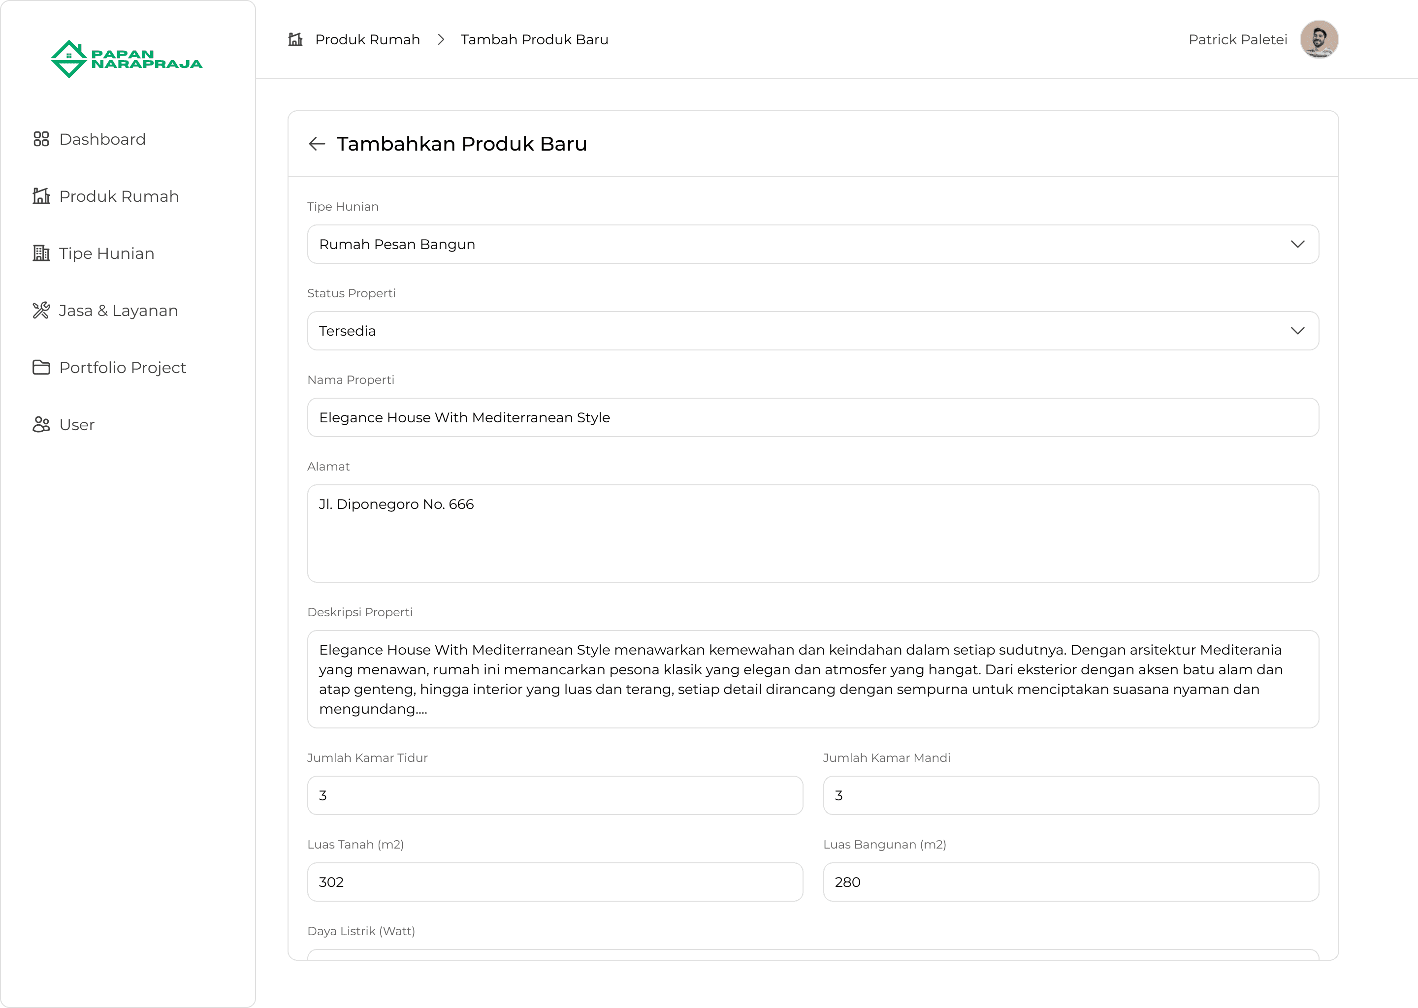The width and height of the screenshot is (1418, 1008).
Task: Click the Dashboard grid icon
Action: pos(41,139)
